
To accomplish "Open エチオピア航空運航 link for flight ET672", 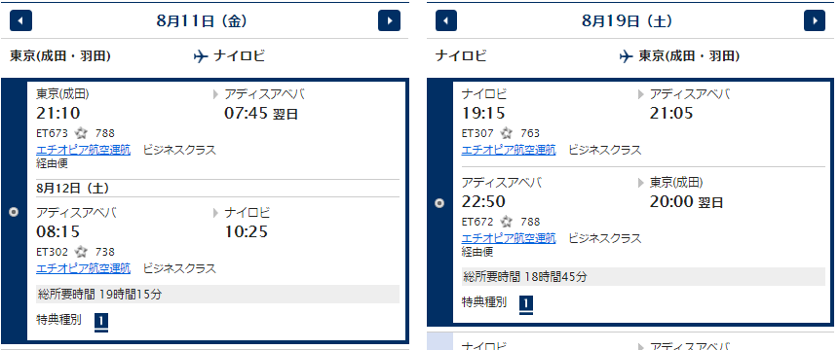I will [x=509, y=238].
